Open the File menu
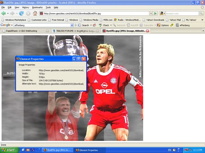The image size is (205, 153). pos(3,7)
